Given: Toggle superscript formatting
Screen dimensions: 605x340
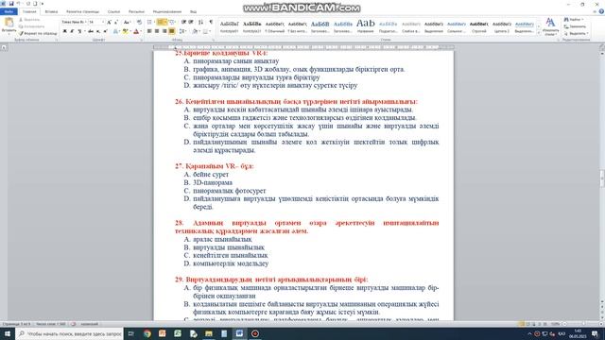Looking at the screenshot, I should click(105, 31).
